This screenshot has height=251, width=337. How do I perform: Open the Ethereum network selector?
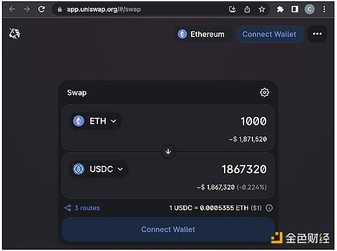[201, 34]
